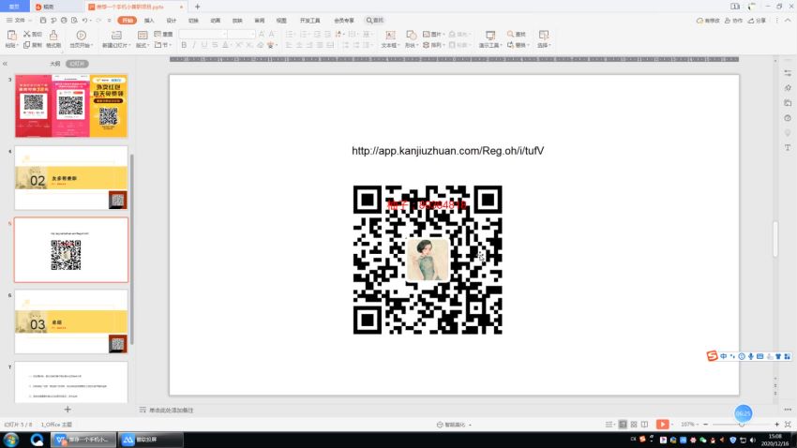797x448 pixels.
Task: Click the Replace icon in ribbon
Action: [x=510, y=45]
